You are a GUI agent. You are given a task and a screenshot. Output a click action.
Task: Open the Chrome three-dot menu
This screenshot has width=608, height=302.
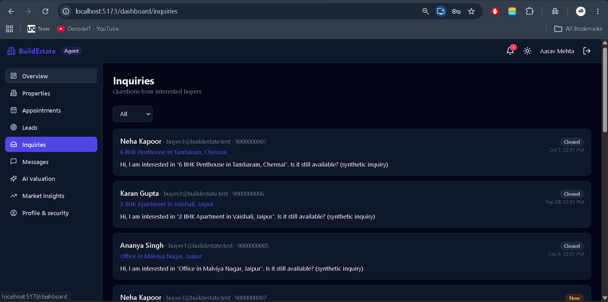tap(597, 11)
